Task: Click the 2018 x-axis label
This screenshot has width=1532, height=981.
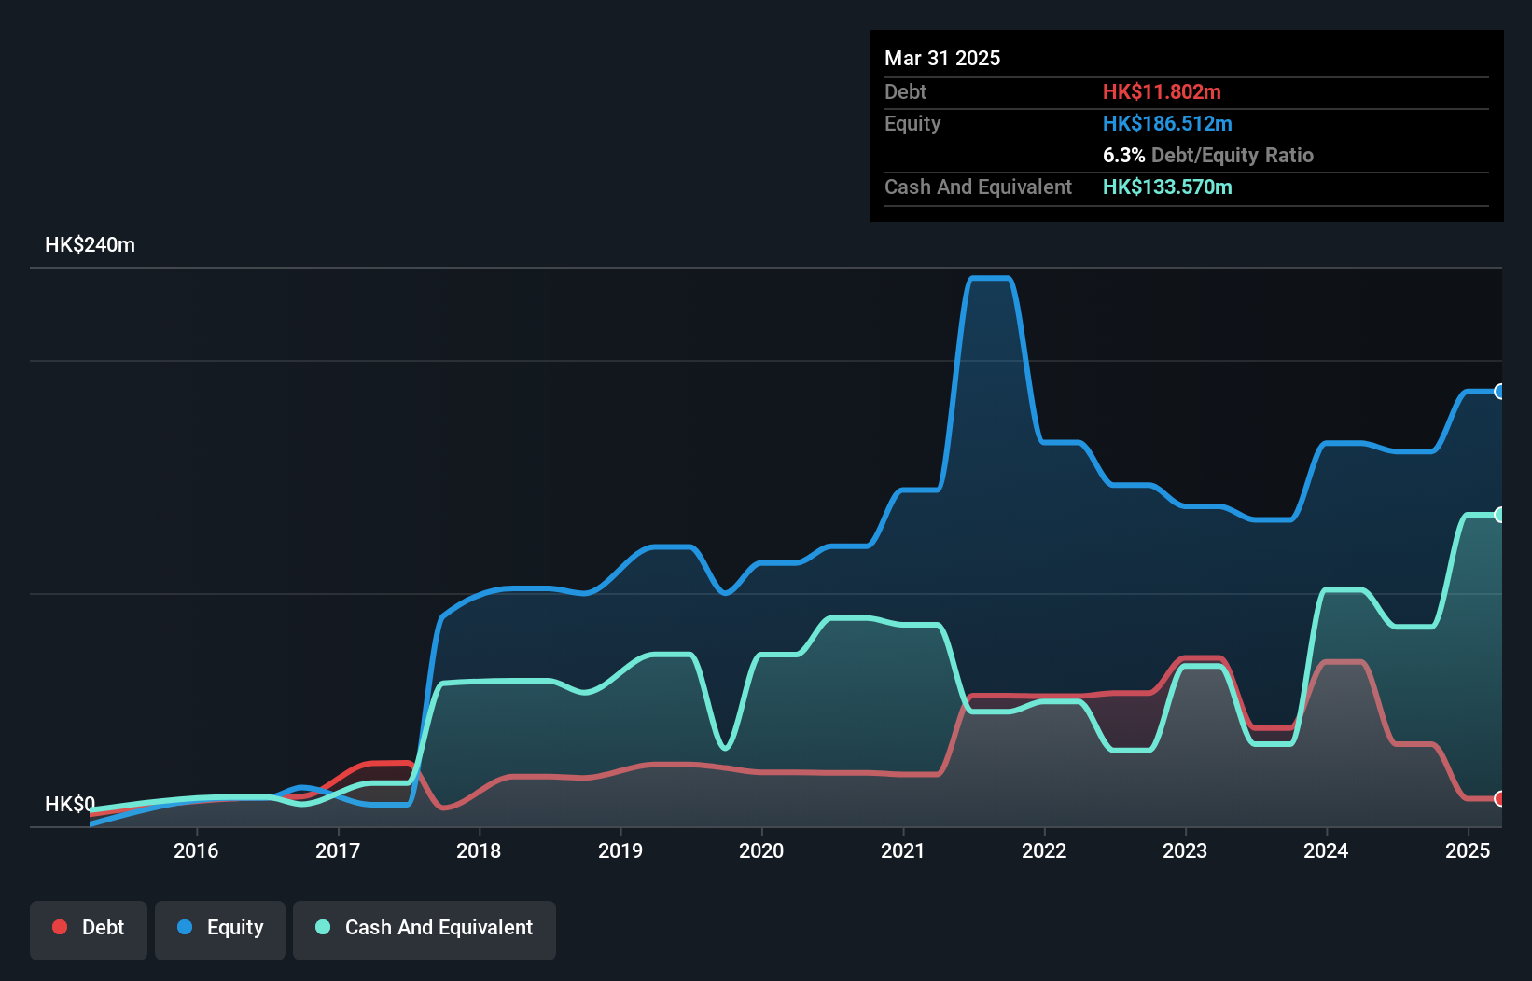Action: (x=479, y=850)
